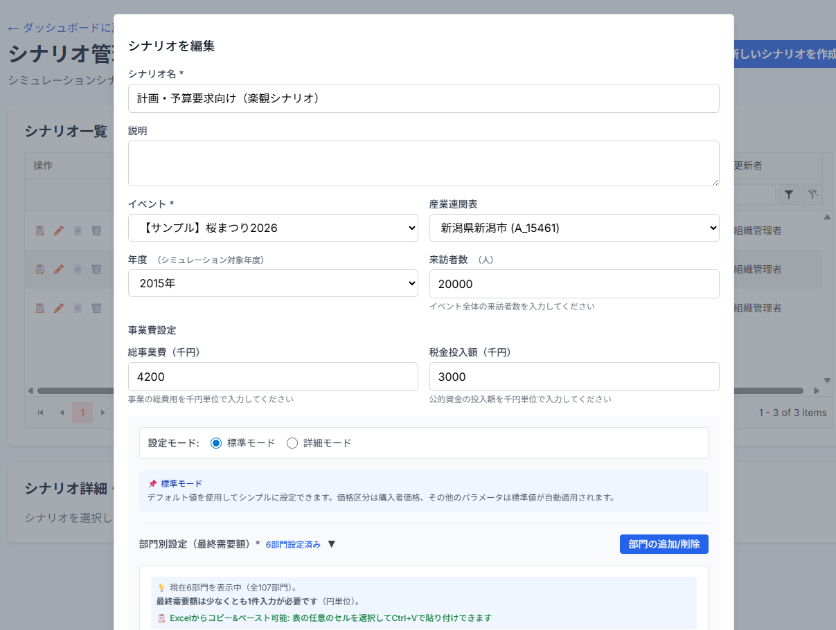Screen dimensions: 836x630
Task: Click the ダッシュボードに戻る link
Action: [x=60, y=28]
